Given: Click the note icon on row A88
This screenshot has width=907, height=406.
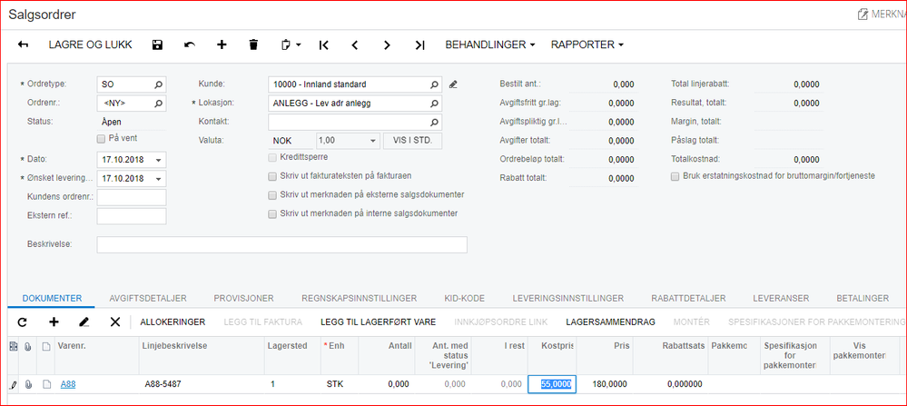Looking at the screenshot, I should point(46,384).
